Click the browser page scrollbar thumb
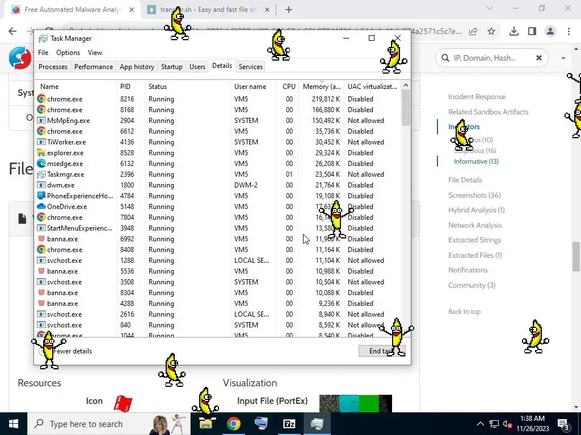This screenshot has width=581, height=435. point(576,257)
